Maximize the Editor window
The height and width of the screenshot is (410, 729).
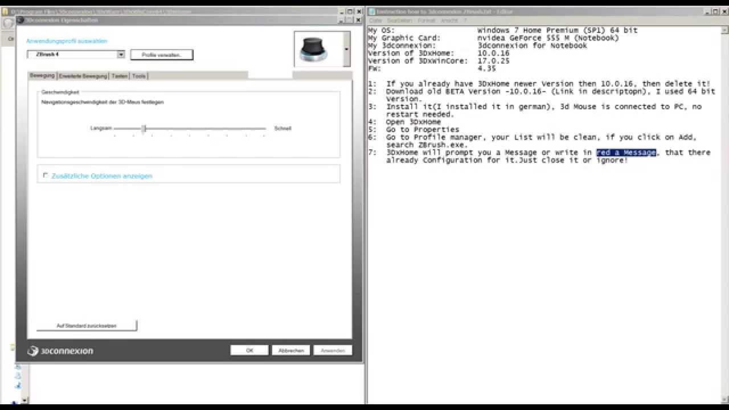[x=715, y=11]
